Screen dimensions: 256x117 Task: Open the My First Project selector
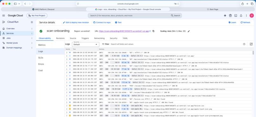click(37, 15)
